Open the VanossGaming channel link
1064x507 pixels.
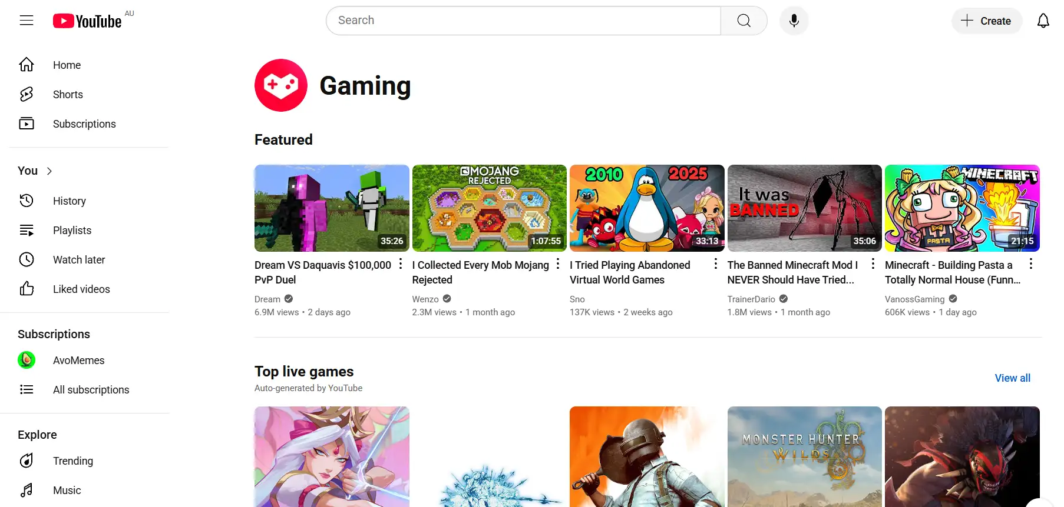pos(914,299)
